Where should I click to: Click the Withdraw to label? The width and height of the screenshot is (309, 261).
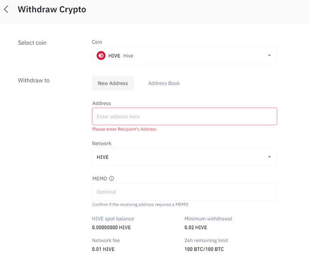[x=34, y=80]
